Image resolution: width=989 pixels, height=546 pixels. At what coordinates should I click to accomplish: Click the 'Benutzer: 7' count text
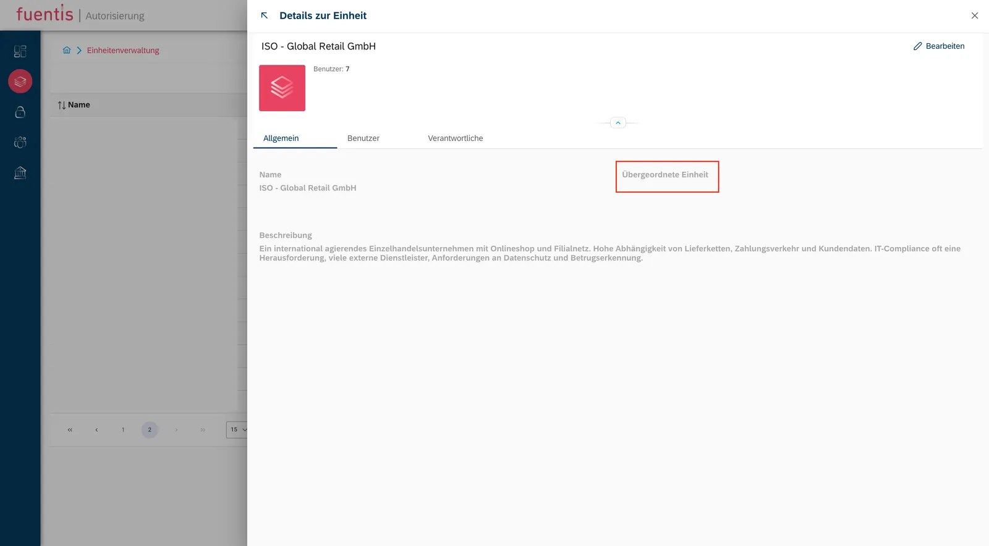pos(331,69)
